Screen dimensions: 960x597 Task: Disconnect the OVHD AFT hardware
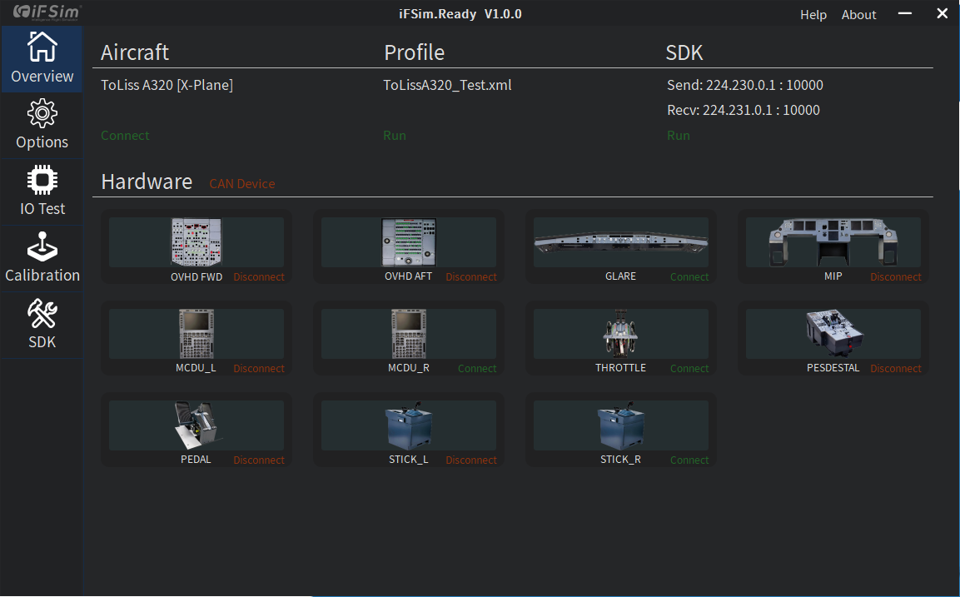[x=470, y=277]
